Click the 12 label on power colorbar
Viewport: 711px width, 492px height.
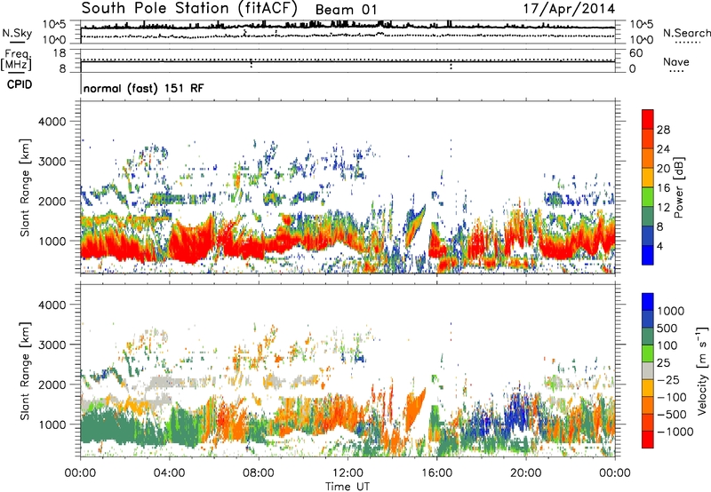(x=663, y=208)
